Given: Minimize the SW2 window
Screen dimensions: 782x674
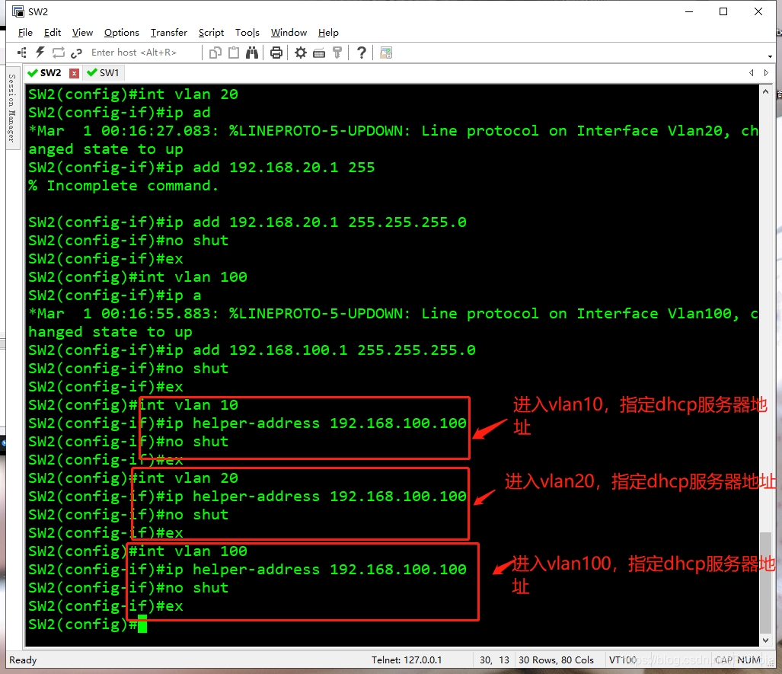Looking at the screenshot, I should 689,11.
